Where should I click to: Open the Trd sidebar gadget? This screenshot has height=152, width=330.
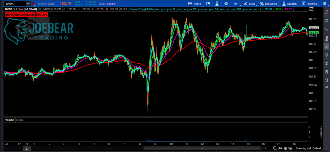pyautogui.click(x=327, y=12)
